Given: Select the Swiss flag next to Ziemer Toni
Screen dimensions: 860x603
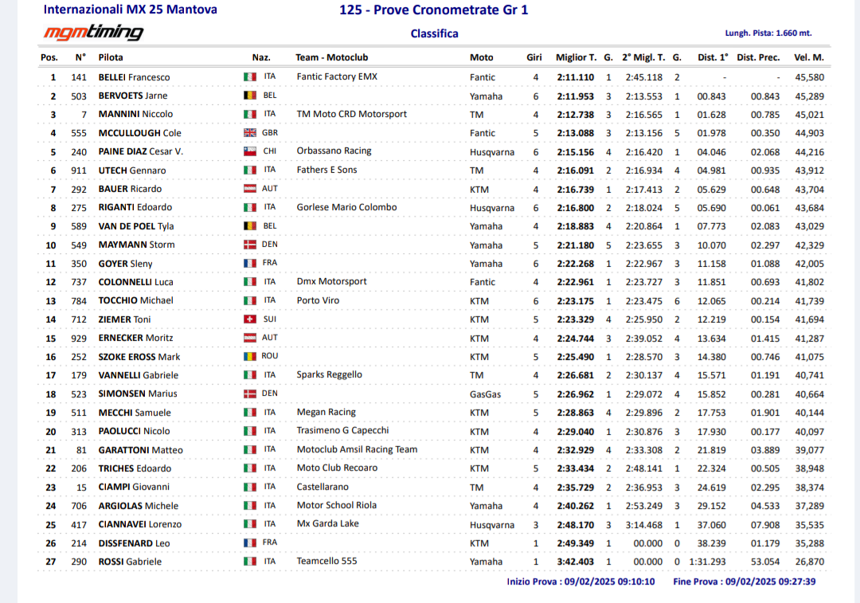Looking at the screenshot, I should (x=250, y=319).
